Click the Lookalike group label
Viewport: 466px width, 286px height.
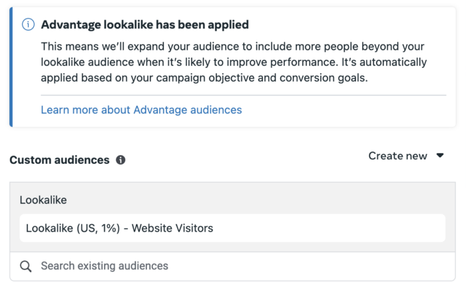(43, 200)
